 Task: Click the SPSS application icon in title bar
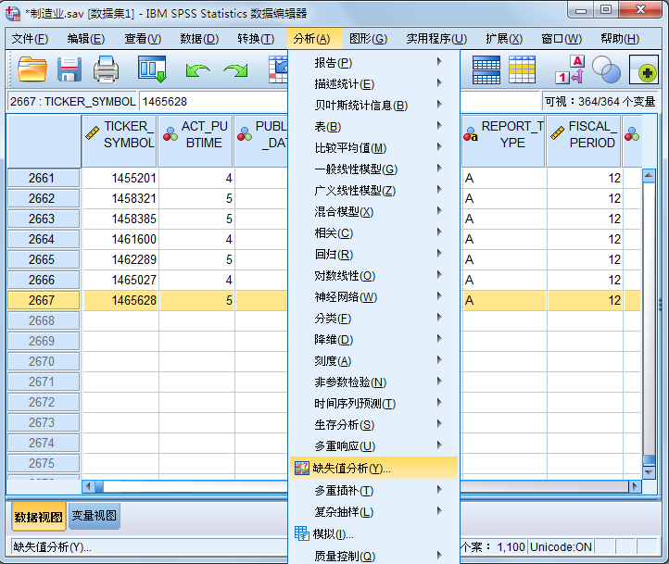pyautogui.click(x=13, y=13)
